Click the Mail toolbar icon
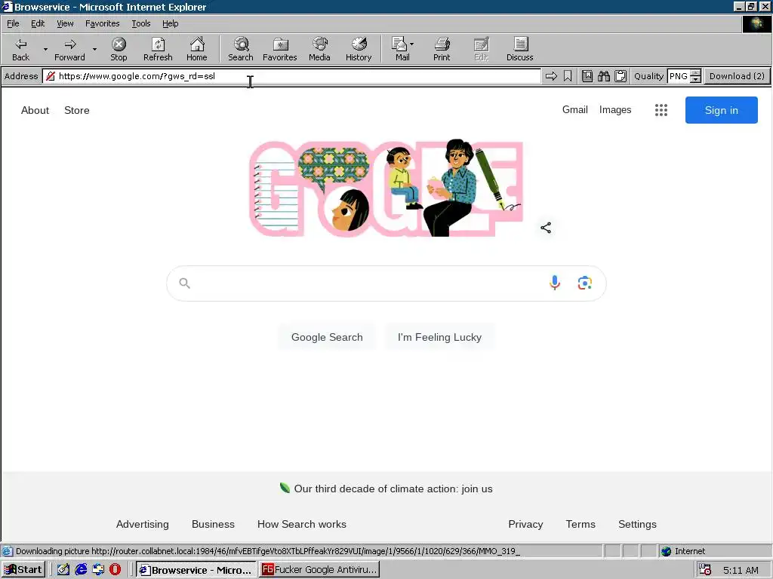The height and width of the screenshot is (579, 773). [x=399, y=49]
